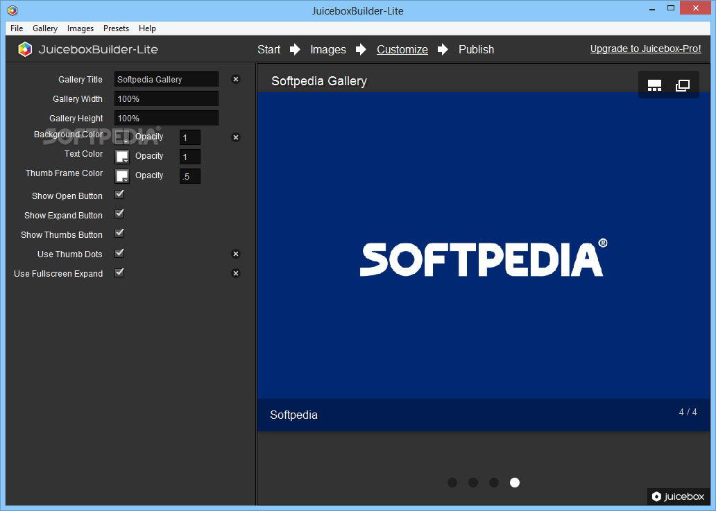Select the Customize step
Image resolution: width=716 pixels, height=511 pixels.
pos(402,49)
